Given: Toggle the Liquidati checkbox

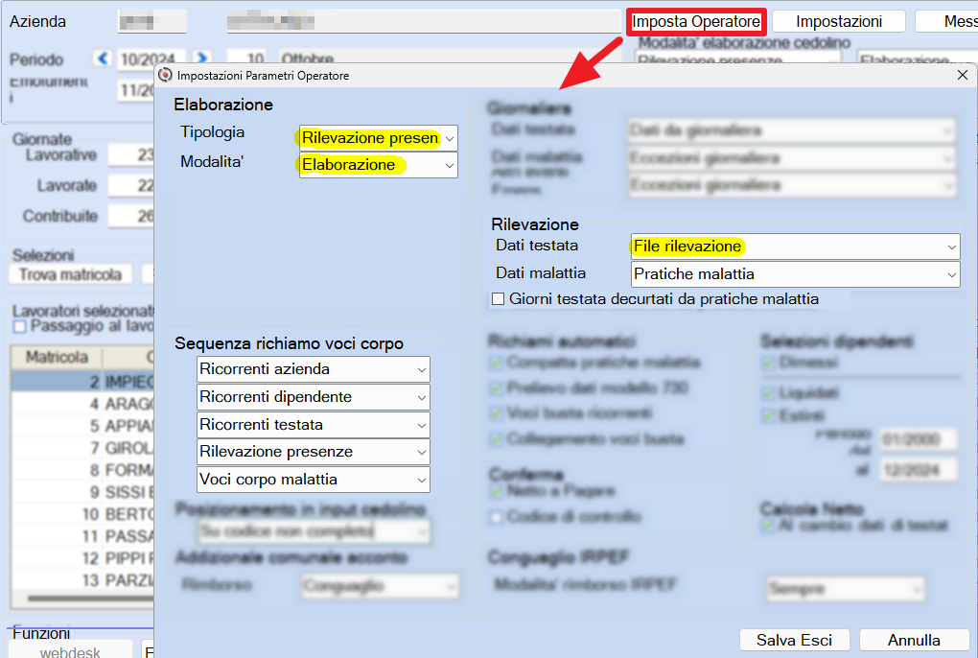Looking at the screenshot, I should click(x=768, y=393).
